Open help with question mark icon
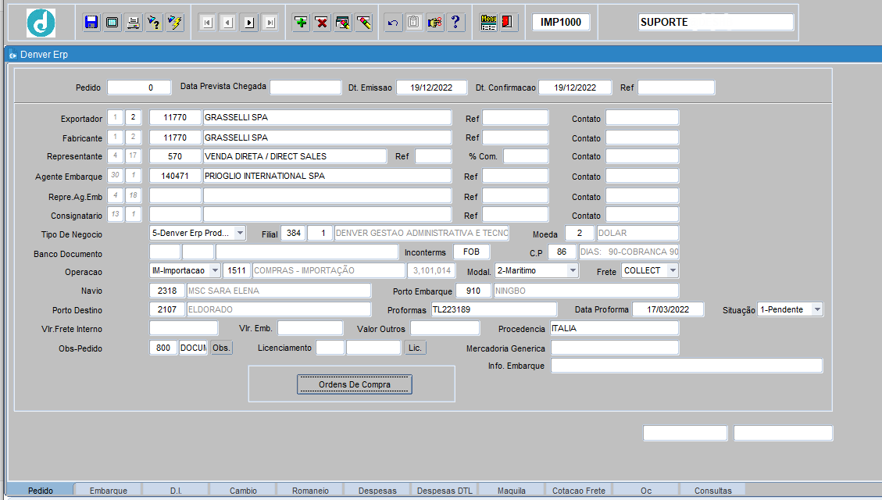Screen dimensions: 882x500 tap(455, 23)
